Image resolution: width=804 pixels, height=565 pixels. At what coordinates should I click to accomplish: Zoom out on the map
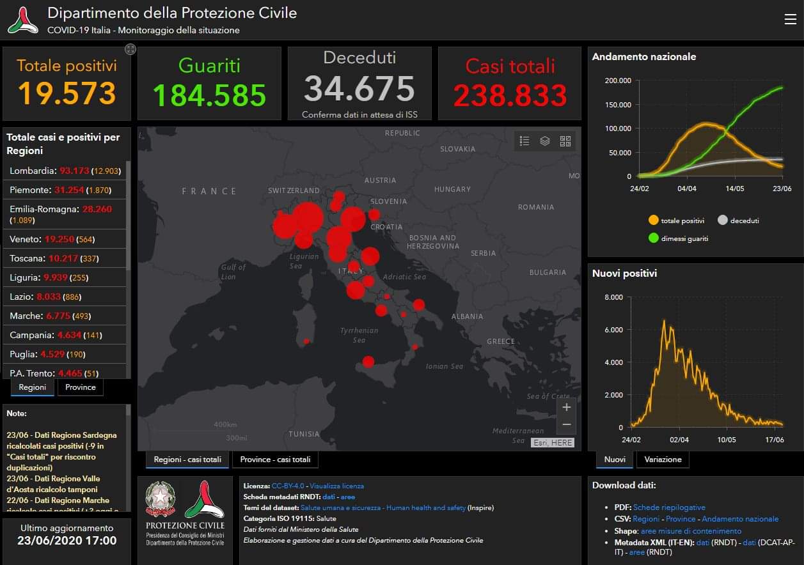click(566, 424)
